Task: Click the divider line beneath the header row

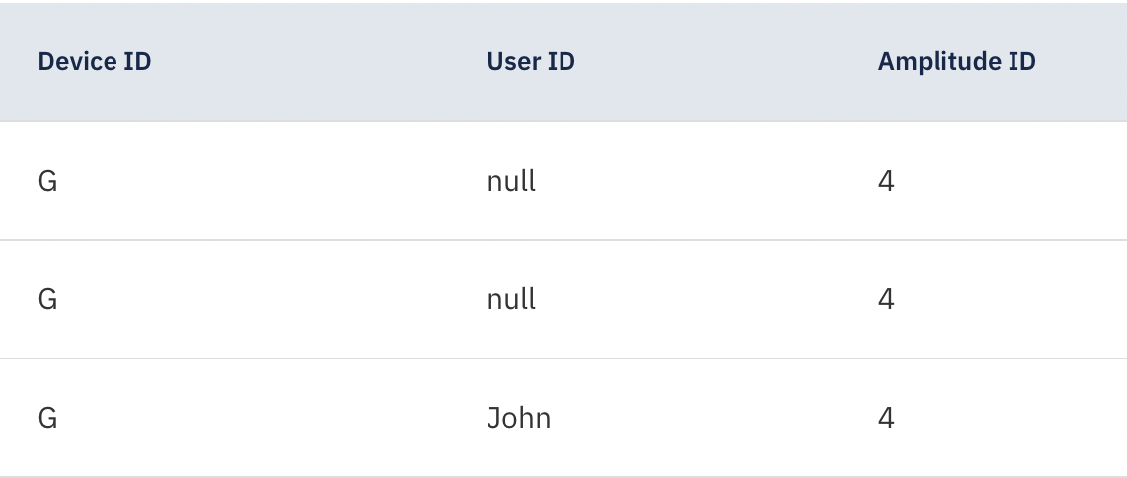Action: (563, 121)
